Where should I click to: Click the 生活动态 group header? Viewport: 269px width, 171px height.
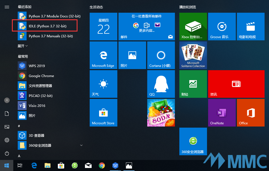[96, 7]
